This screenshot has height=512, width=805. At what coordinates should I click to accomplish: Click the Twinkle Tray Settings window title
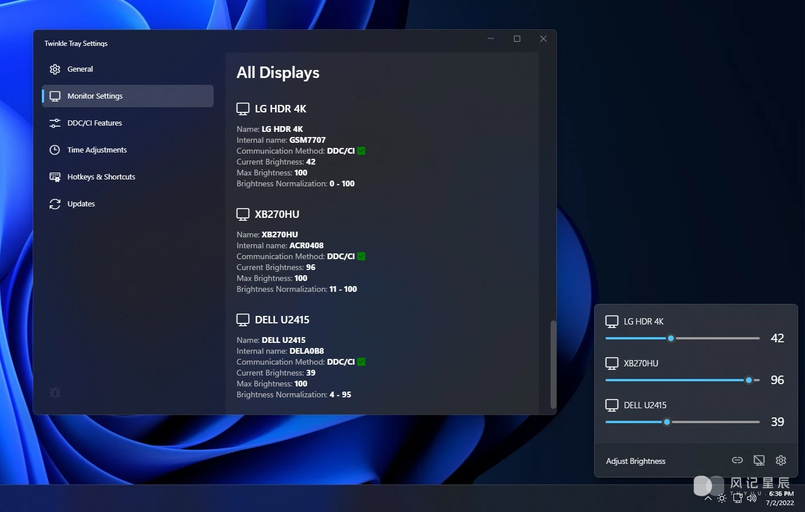(76, 44)
